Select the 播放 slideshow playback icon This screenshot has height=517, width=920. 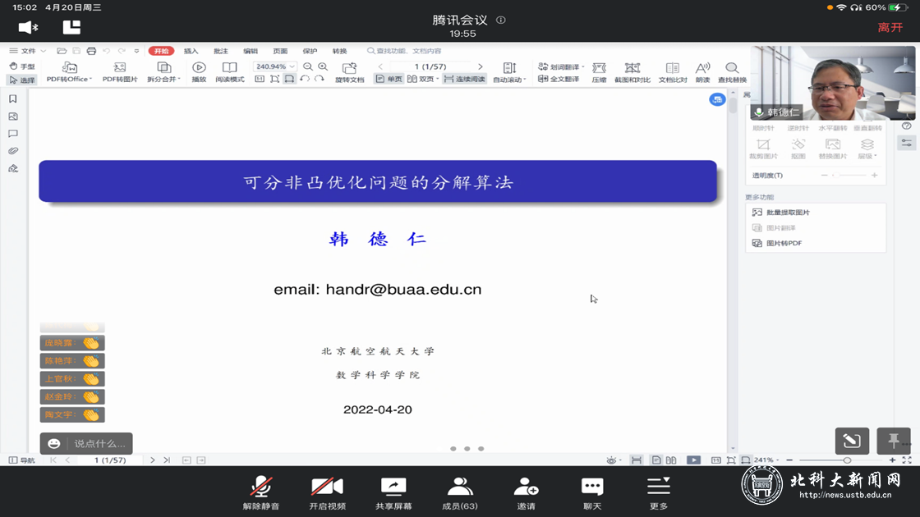[199, 70]
